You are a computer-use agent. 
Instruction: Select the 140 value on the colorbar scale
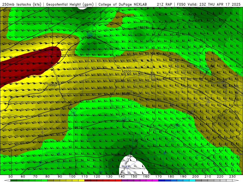pos(122,177)
